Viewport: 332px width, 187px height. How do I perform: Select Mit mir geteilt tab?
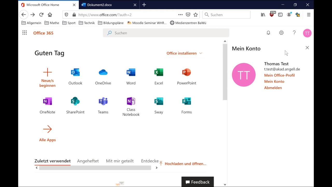point(120,161)
